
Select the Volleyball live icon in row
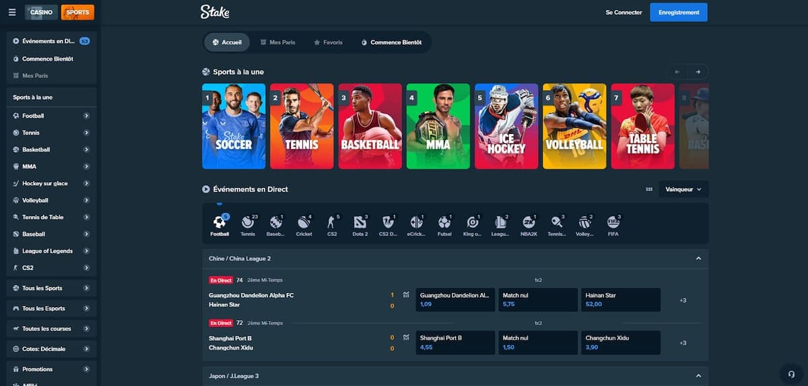coord(585,225)
